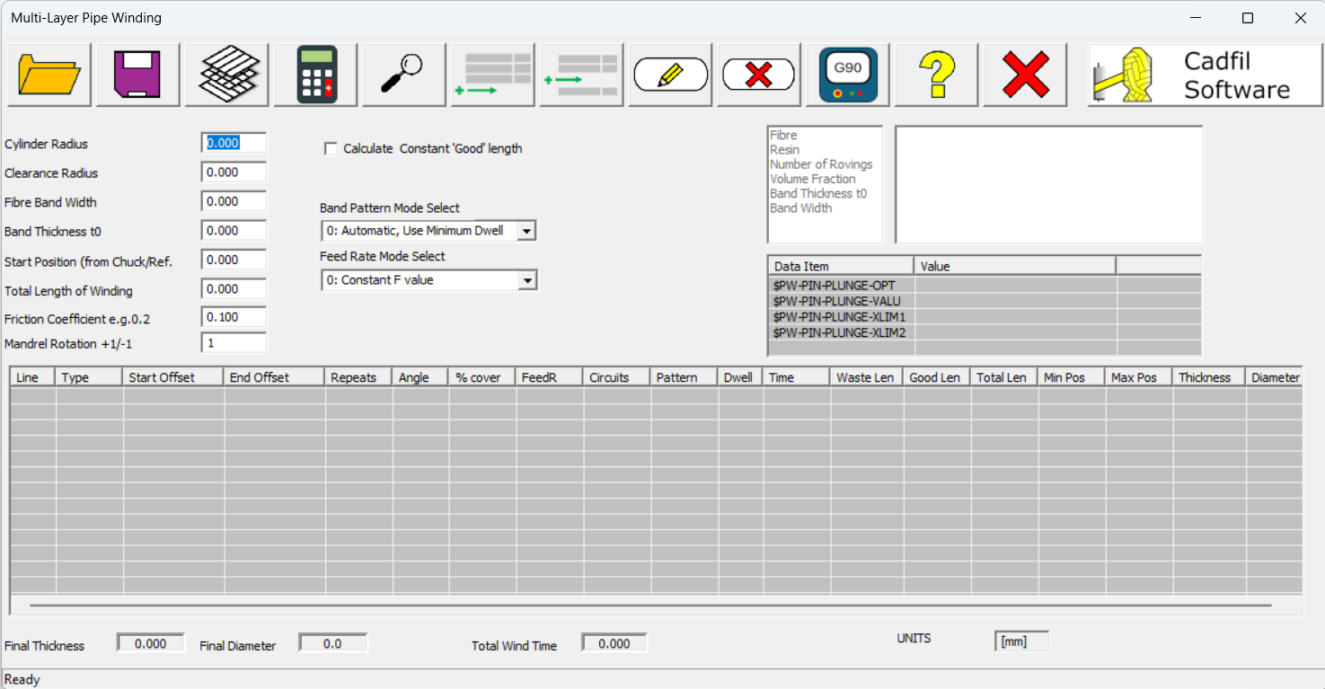
Task: Click the Total Length of Winding field
Action: click(x=234, y=289)
